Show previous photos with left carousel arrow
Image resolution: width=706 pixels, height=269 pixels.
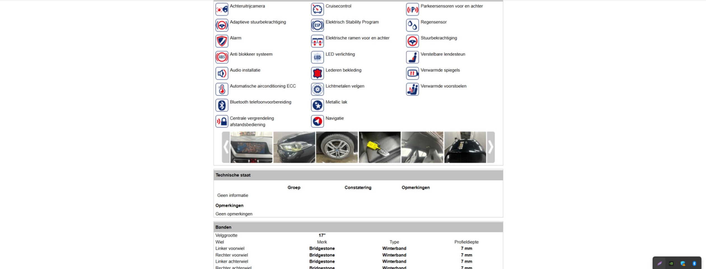[x=226, y=147]
